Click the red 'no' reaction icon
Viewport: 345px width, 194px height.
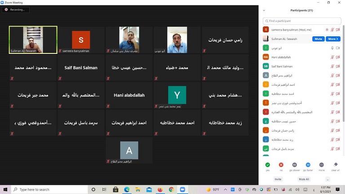281,165
